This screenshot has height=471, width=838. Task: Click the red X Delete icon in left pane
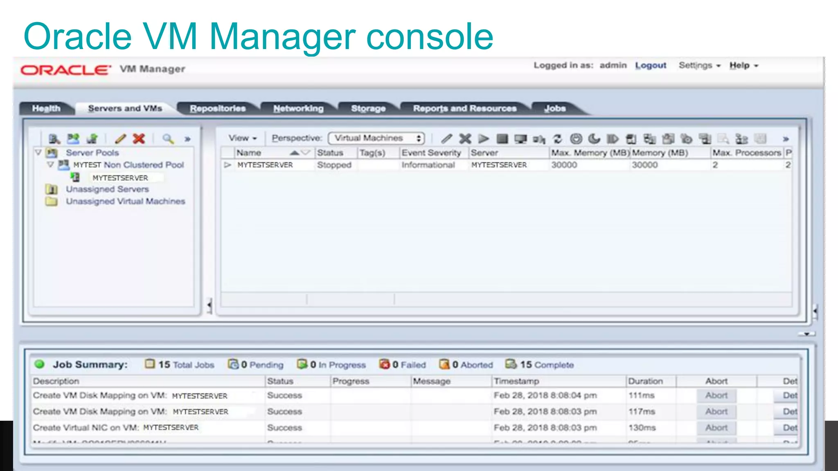pyautogui.click(x=139, y=139)
